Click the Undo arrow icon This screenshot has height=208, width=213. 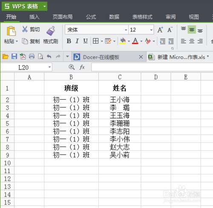point(49,57)
